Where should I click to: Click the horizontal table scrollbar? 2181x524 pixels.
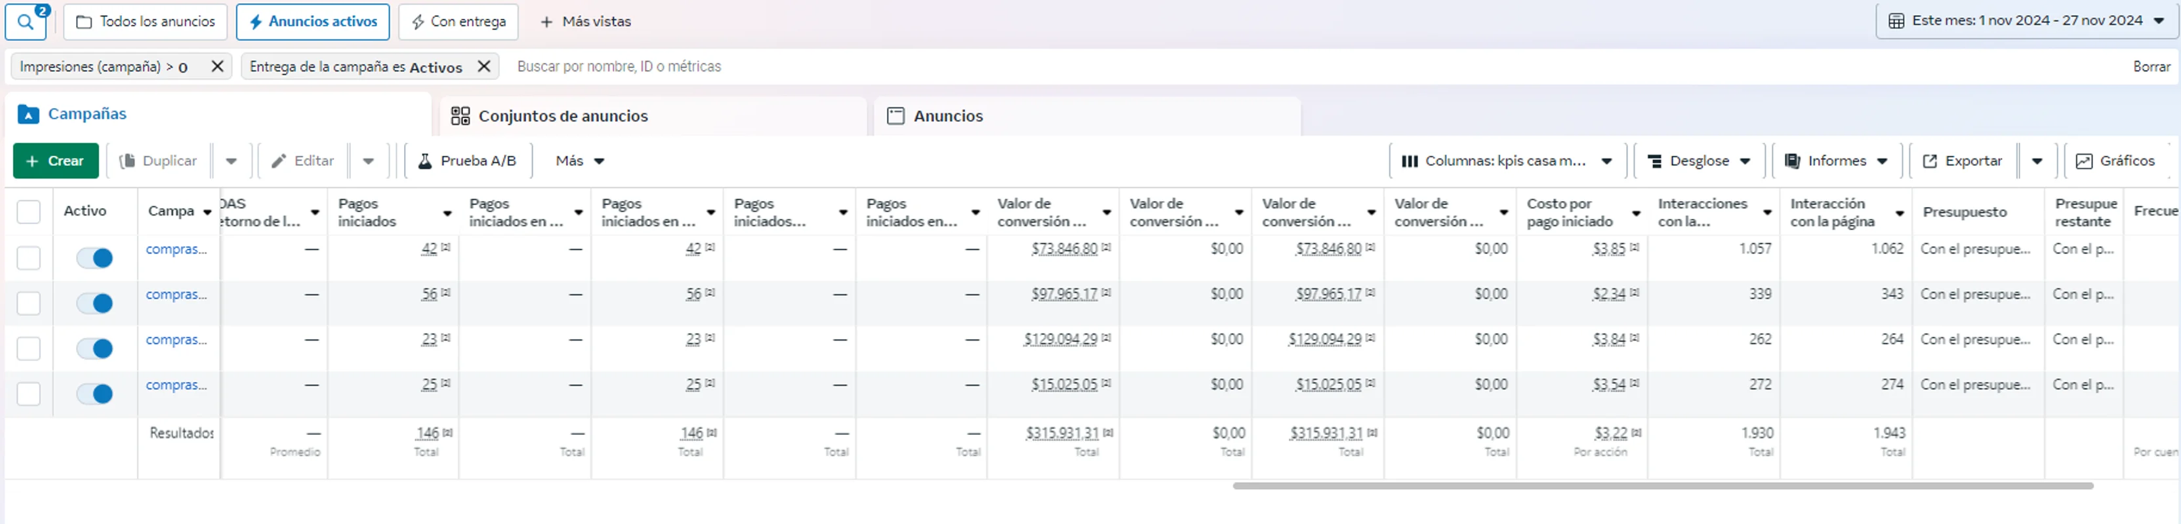coord(1663,486)
